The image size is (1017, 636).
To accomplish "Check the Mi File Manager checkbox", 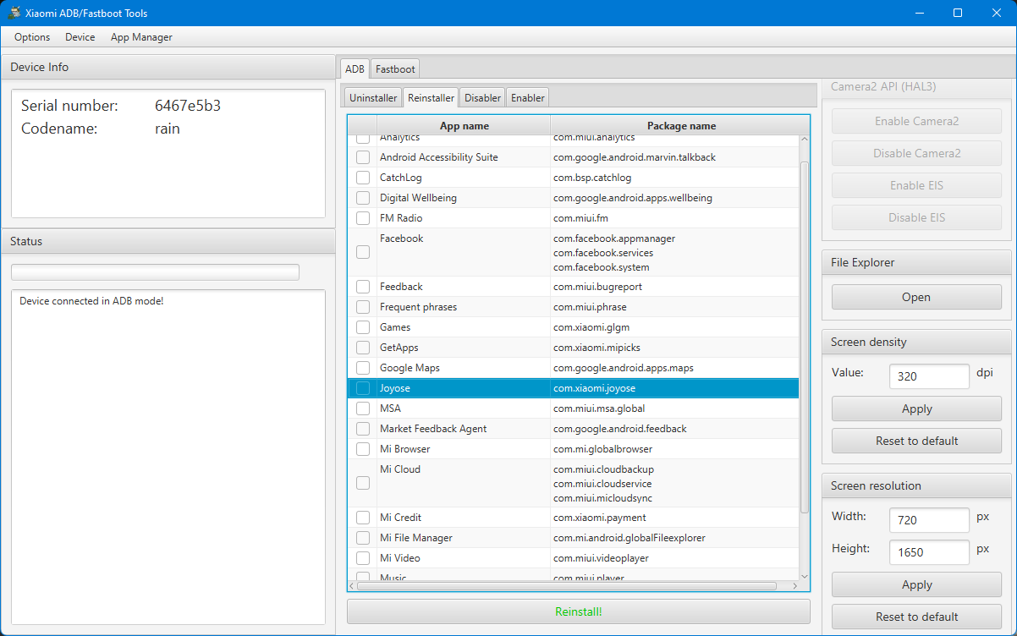I will 363,538.
